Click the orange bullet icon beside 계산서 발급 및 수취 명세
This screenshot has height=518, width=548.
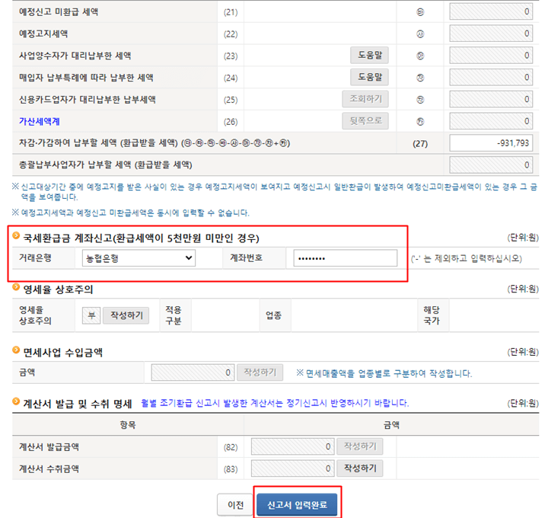coord(16,401)
